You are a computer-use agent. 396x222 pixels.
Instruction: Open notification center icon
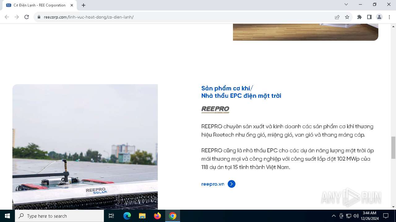[386, 216]
